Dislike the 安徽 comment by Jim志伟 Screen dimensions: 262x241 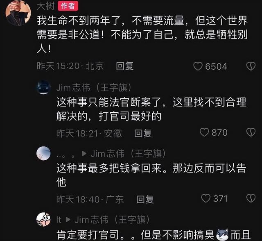(x=251, y=132)
